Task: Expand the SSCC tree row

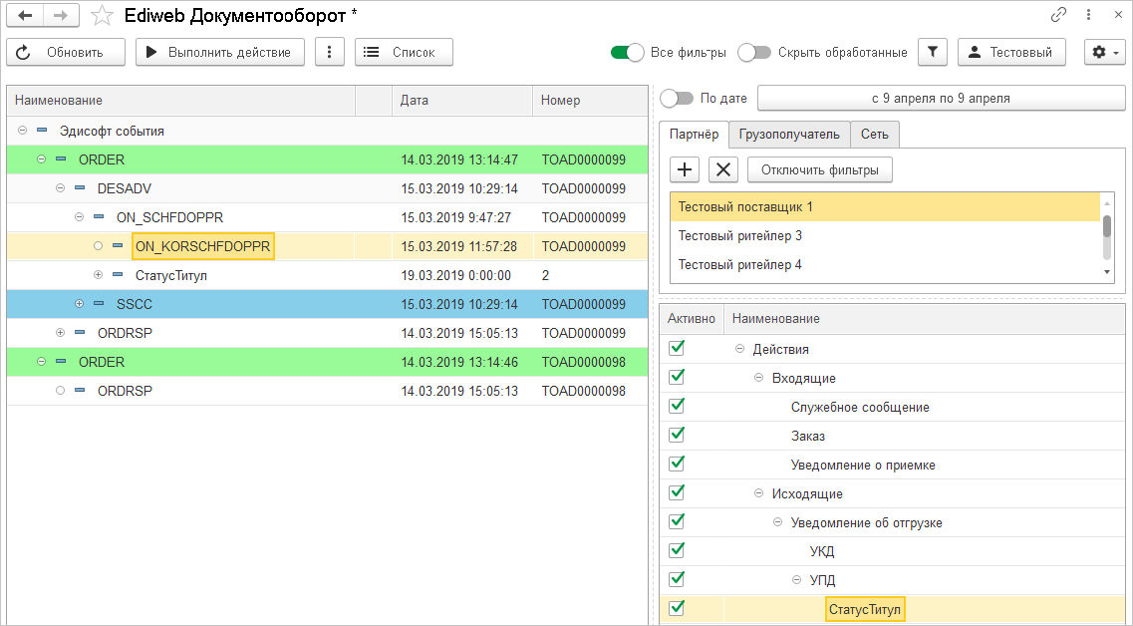Action: click(x=80, y=304)
